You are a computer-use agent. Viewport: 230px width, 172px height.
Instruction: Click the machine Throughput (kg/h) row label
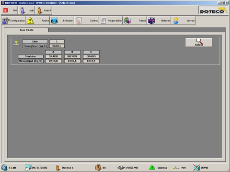(31, 61)
